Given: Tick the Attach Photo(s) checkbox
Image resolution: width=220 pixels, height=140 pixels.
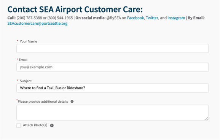Looking at the screenshot, I should (19, 126).
